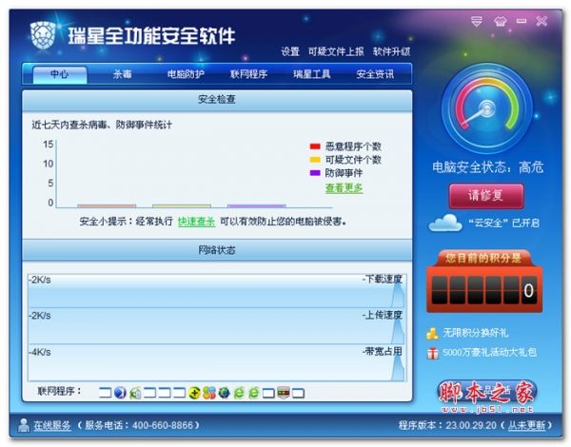571x447 pixels.
Task: Click the 上传速度 label
Action: tap(383, 315)
